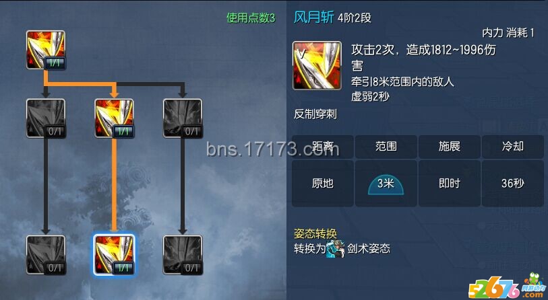This screenshot has width=548, height=300.
Task: Click the 3米 range semicircle indicator
Action: [x=386, y=185]
